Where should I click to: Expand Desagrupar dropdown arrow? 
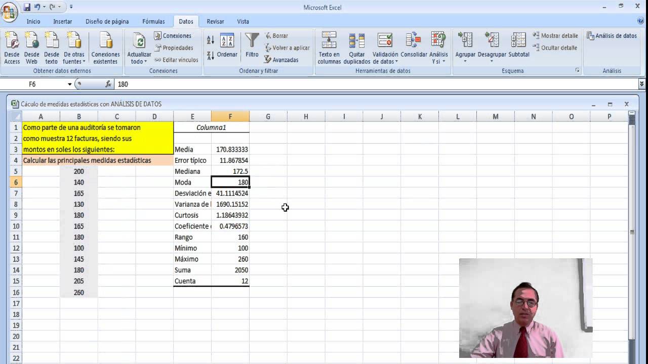(492, 62)
